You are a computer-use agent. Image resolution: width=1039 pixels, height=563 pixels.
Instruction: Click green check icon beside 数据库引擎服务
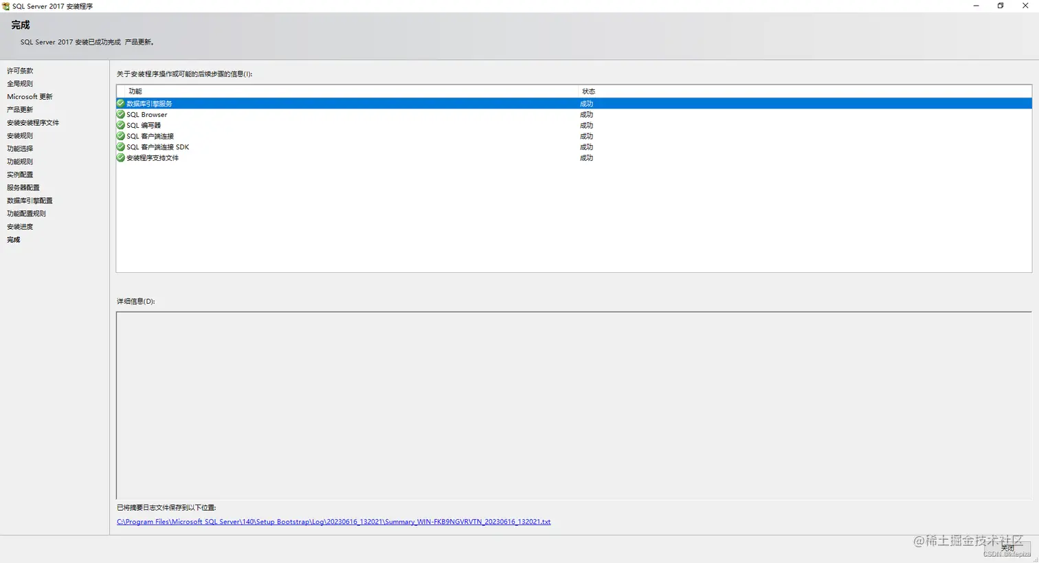(x=121, y=103)
